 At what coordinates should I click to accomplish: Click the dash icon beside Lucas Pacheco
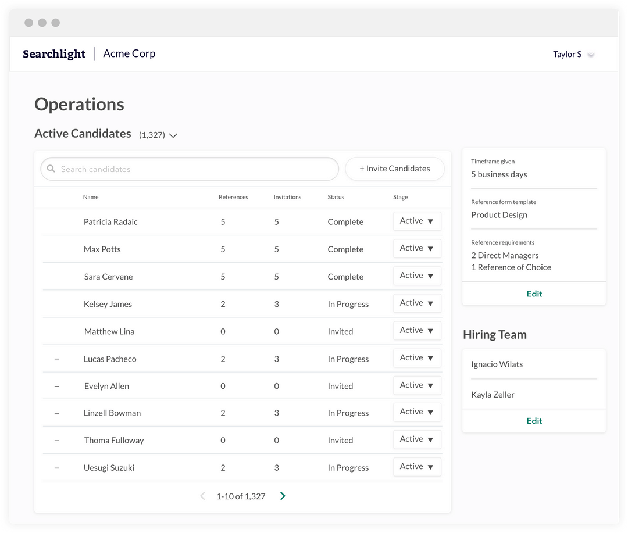point(56,359)
